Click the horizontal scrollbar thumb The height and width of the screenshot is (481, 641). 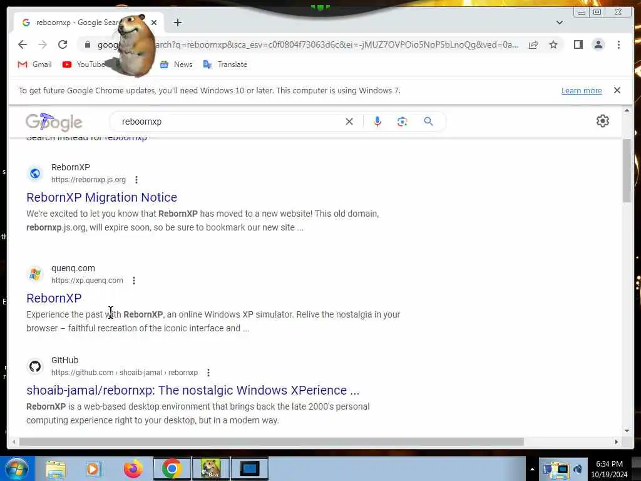tap(272, 442)
